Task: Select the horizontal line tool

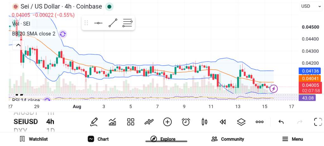Action: click(x=98, y=23)
